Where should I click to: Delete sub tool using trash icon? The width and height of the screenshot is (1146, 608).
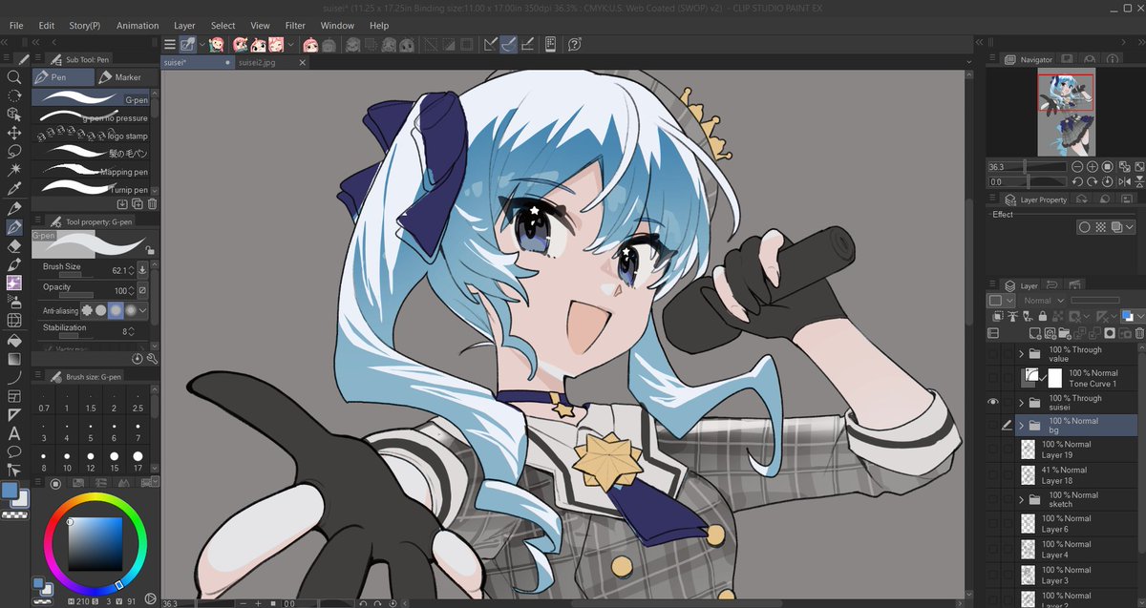pyautogui.click(x=153, y=204)
